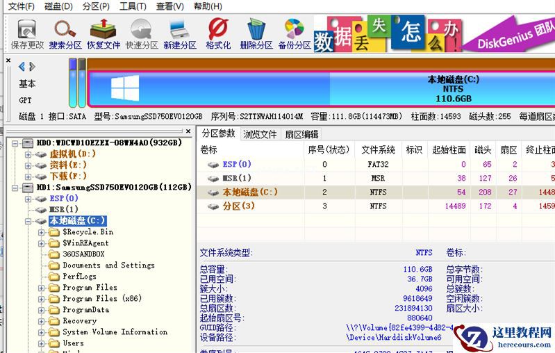This screenshot has width=555, height=353.
Task: Select the HD1 SamsungSSD750EVO120GB disk entry
Action: tap(114, 187)
